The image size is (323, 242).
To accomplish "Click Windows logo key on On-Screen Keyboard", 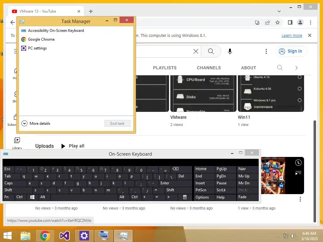I will [32, 197].
